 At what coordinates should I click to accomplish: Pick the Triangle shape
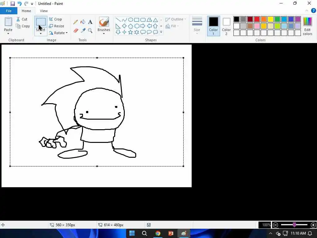coord(155,20)
